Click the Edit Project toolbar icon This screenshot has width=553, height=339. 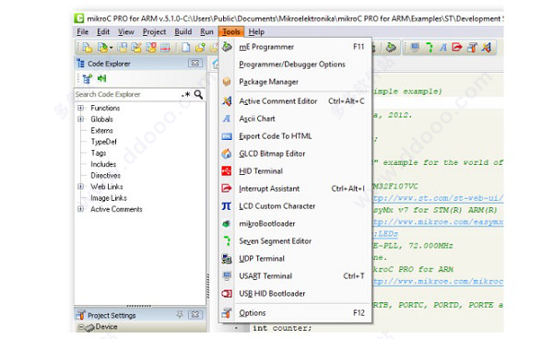(x=136, y=47)
